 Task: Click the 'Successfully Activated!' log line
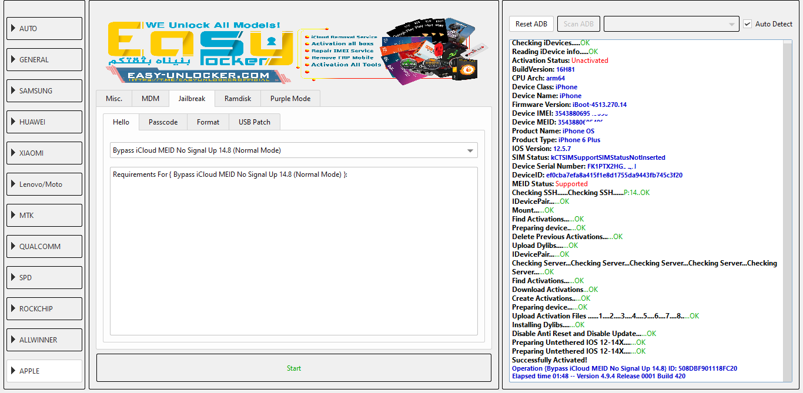coord(550,360)
